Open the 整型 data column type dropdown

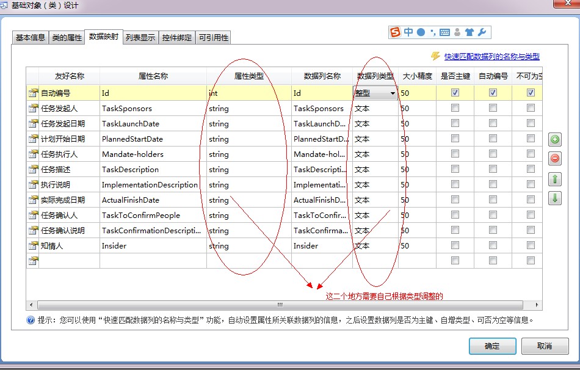[393, 93]
